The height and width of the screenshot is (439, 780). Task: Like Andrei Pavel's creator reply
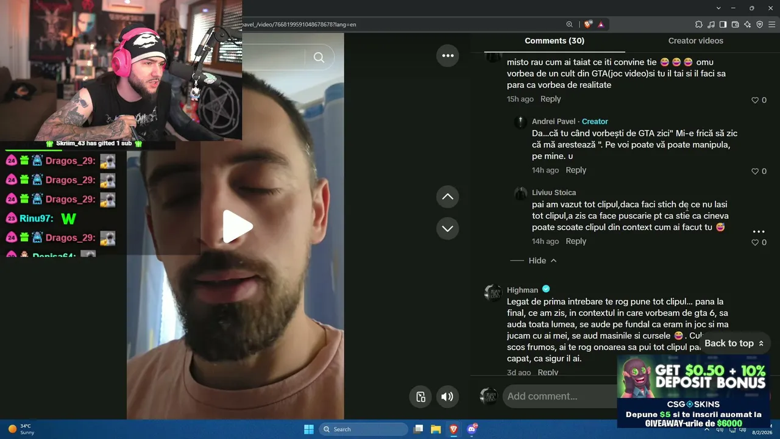(755, 171)
